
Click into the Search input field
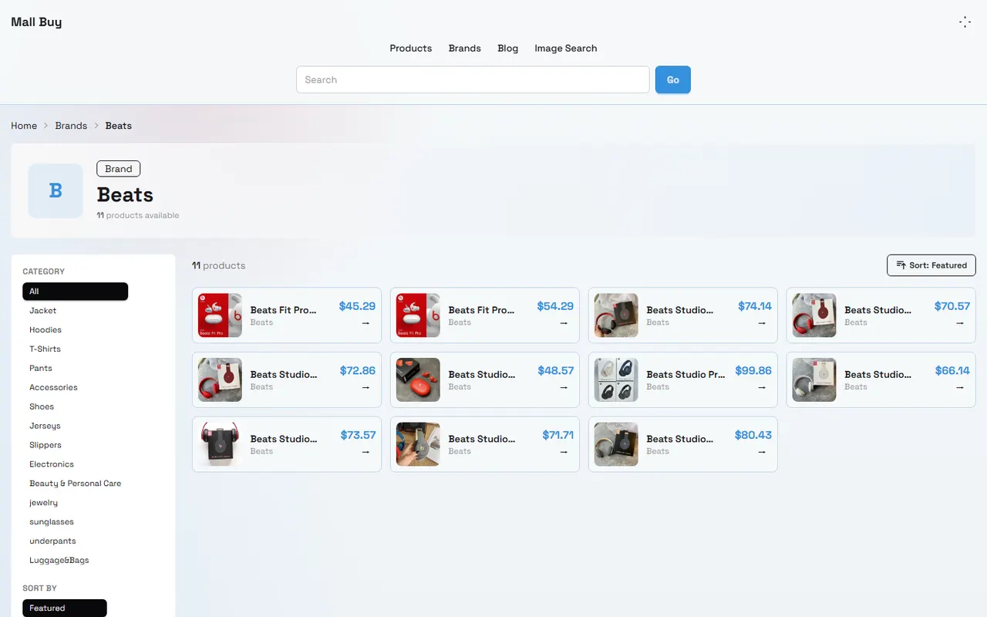pos(473,79)
